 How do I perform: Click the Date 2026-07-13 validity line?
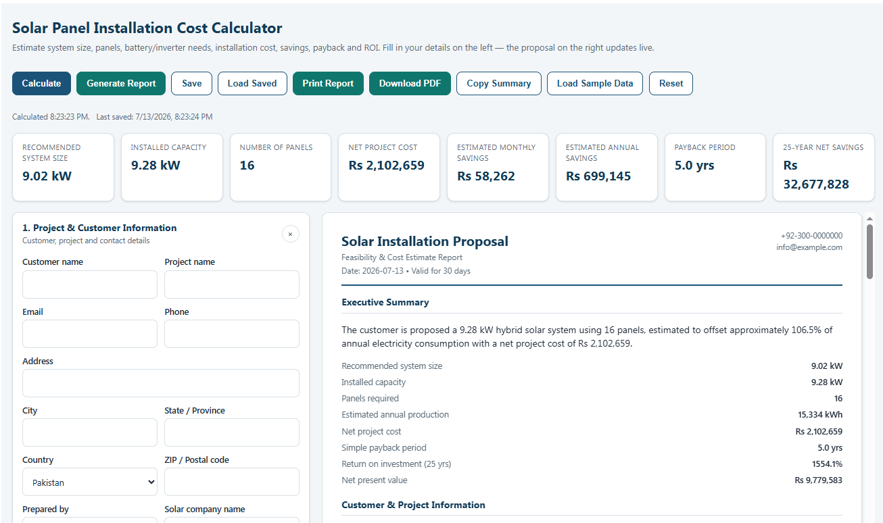[x=406, y=271]
